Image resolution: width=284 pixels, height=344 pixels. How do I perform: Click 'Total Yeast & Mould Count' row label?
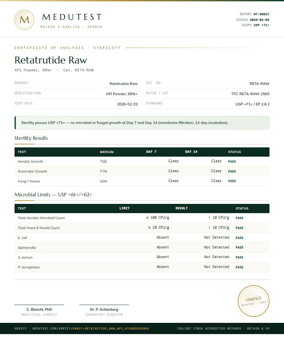click(x=39, y=228)
